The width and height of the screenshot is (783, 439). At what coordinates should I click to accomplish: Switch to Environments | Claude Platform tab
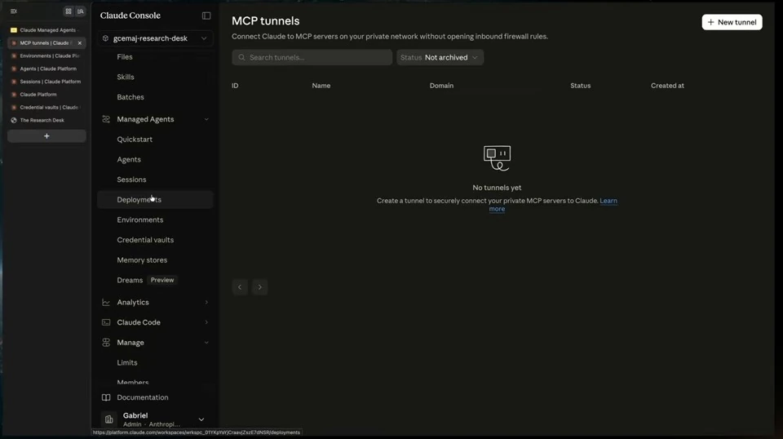tap(46, 56)
